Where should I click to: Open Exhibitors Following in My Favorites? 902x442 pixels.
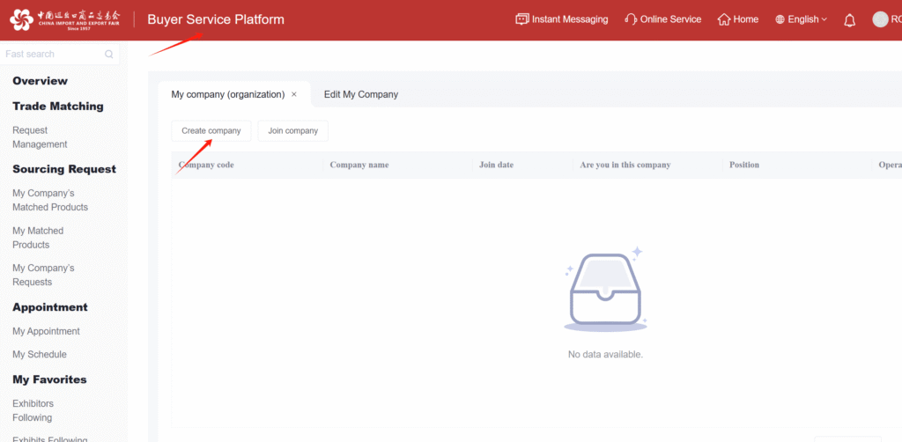pyautogui.click(x=33, y=410)
